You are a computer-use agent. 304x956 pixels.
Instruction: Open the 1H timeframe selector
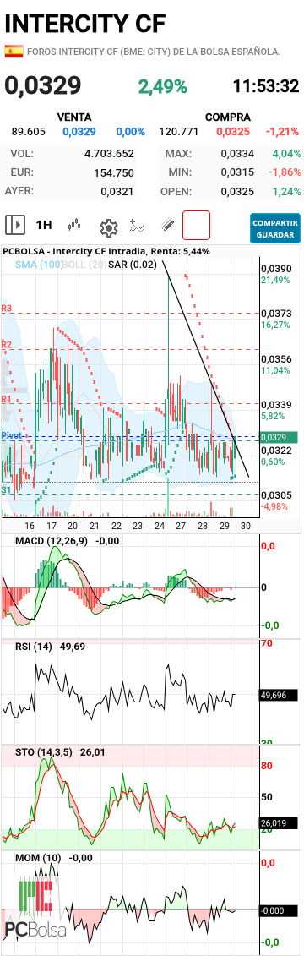(x=44, y=226)
